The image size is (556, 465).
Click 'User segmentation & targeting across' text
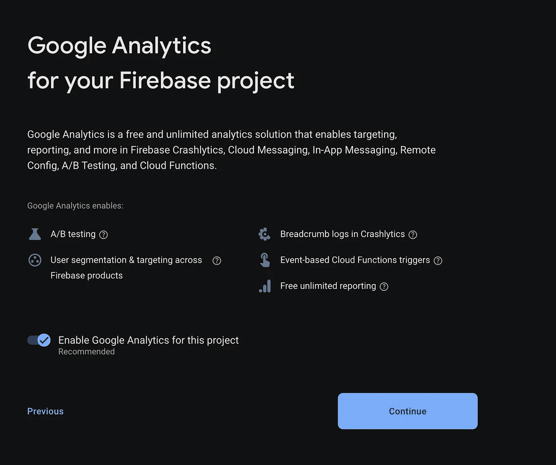tap(126, 260)
